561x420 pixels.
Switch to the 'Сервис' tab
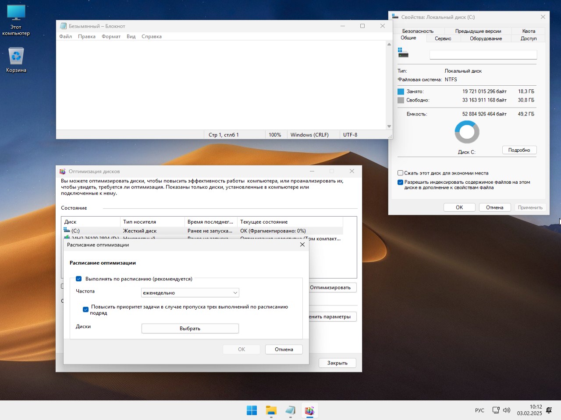(443, 38)
